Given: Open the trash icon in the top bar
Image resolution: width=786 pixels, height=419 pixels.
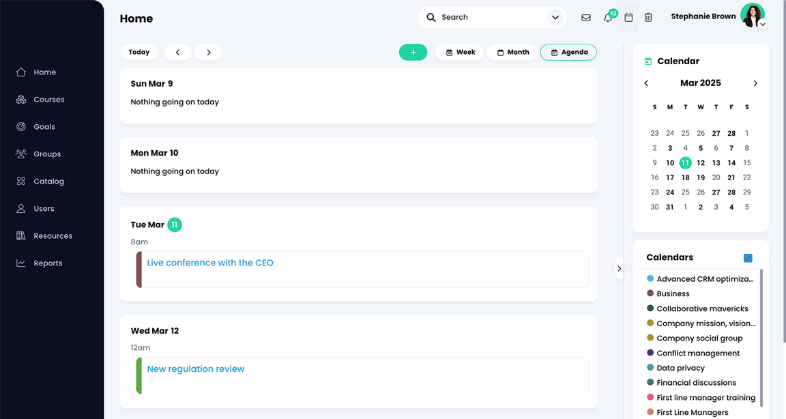Looking at the screenshot, I should pos(647,17).
